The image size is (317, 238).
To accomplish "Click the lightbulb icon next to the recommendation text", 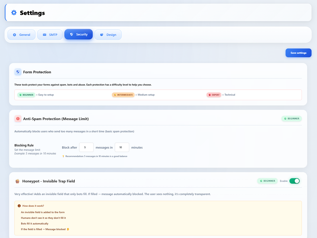I will click(x=63, y=156).
